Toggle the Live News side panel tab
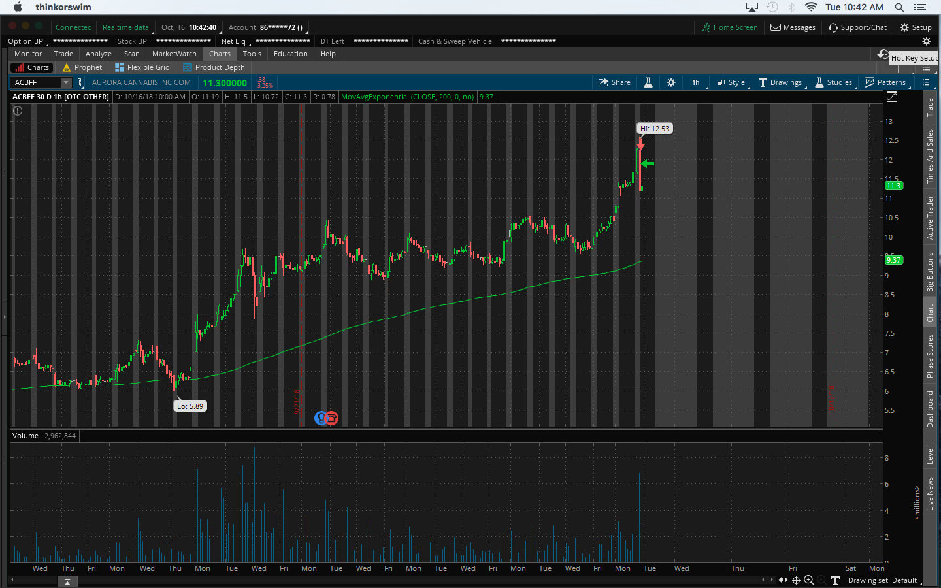941x588 pixels. [930, 493]
